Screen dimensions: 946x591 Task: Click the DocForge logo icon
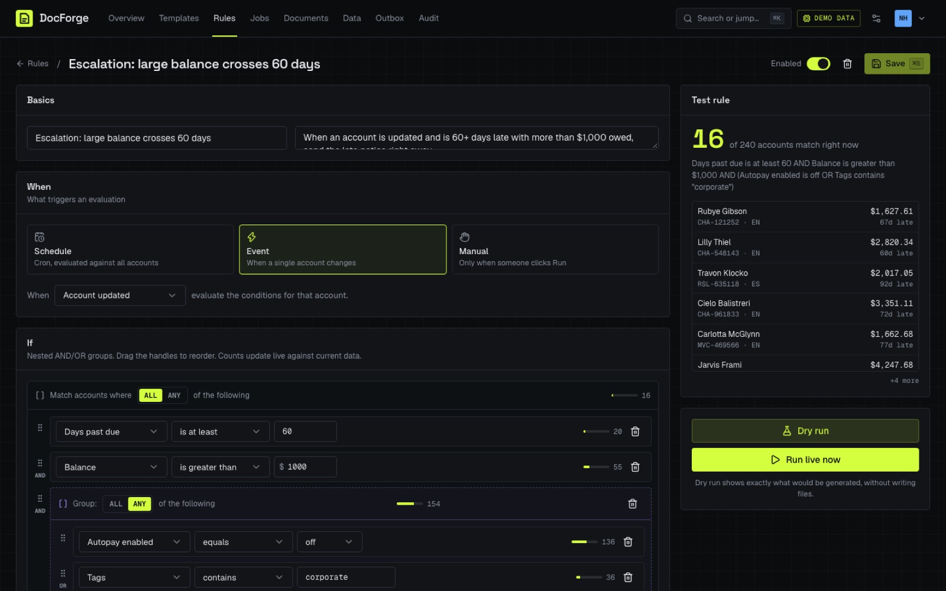click(x=24, y=18)
